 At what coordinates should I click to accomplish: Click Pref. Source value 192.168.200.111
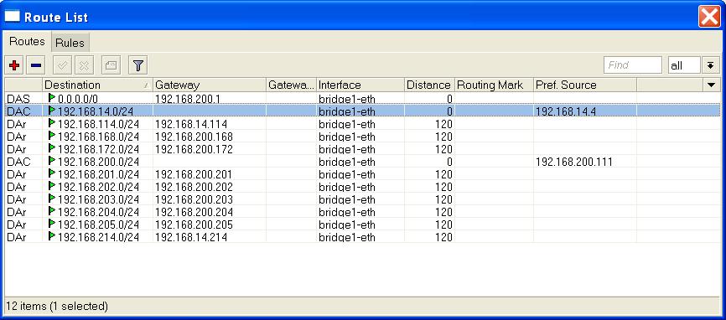[x=573, y=162]
